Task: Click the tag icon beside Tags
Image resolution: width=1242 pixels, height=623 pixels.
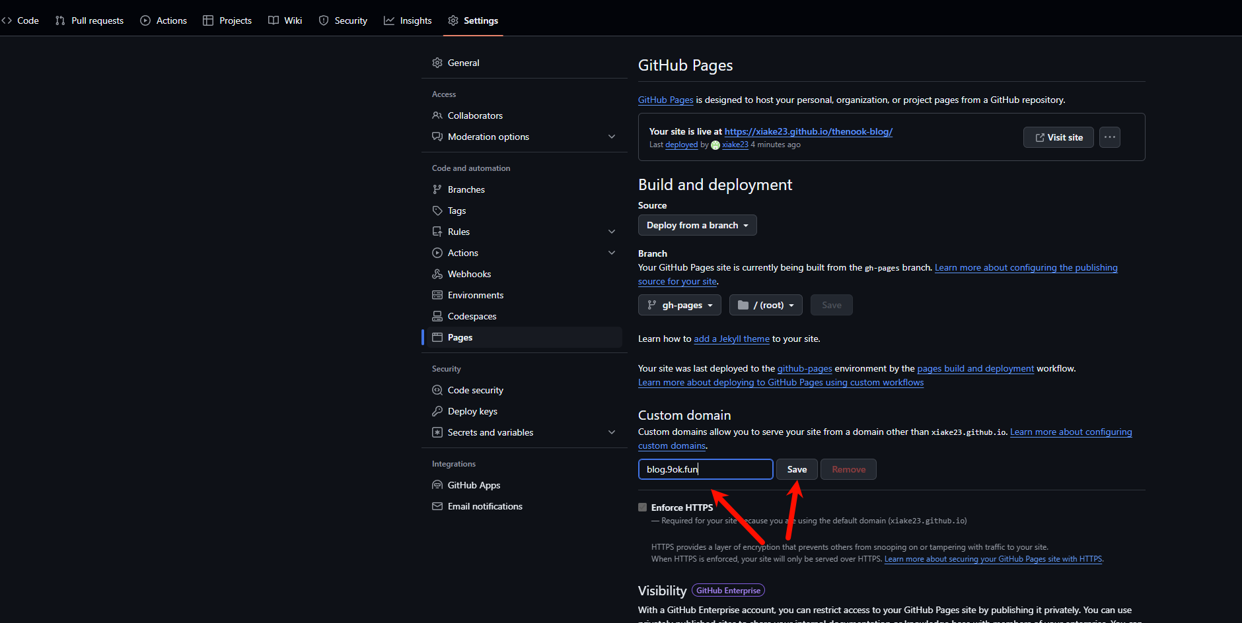Action: pyautogui.click(x=437, y=211)
